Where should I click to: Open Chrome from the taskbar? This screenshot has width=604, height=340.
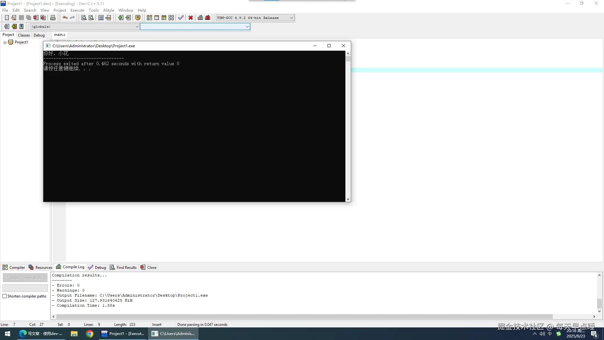(x=90, y=334)
